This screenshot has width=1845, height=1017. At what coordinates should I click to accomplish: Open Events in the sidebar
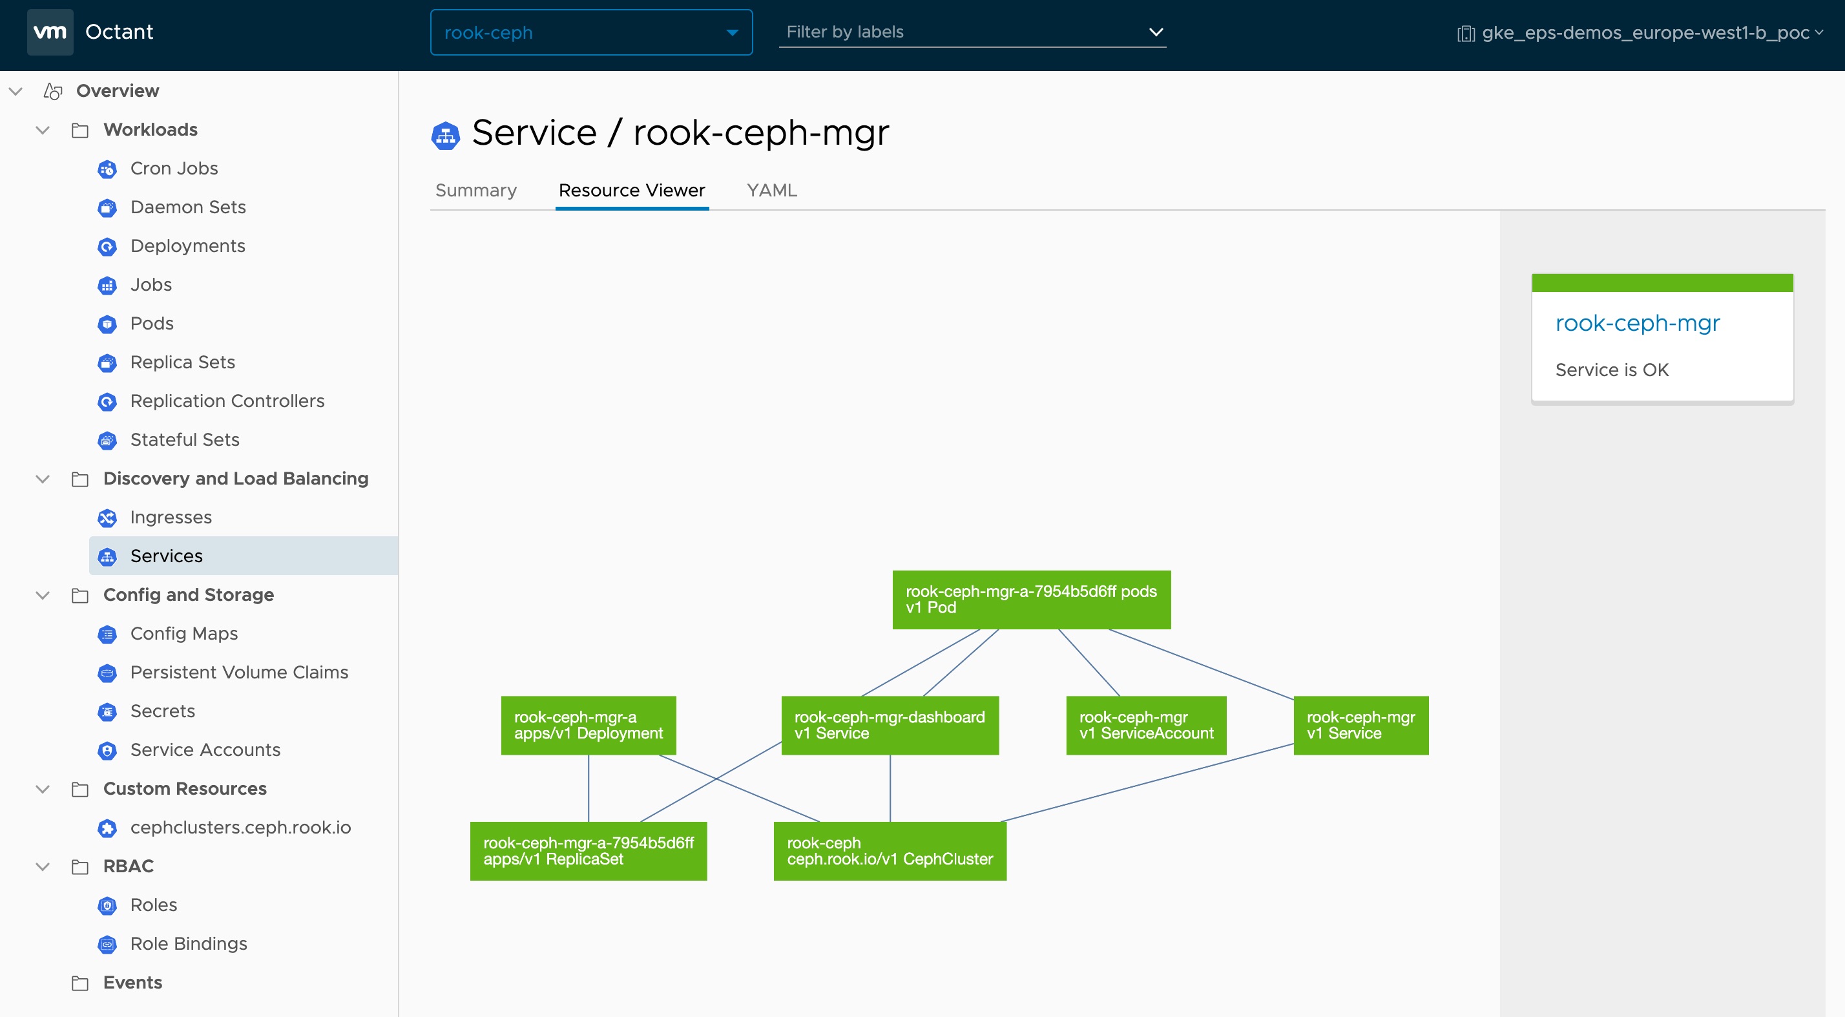[x=132, y=983]
